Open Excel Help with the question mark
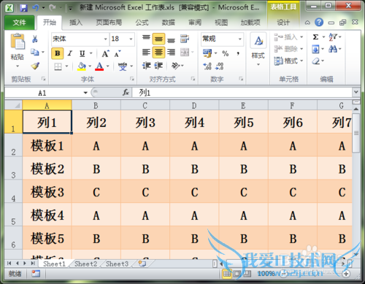The height and width of the screenshot is (284, 365). 319,23
